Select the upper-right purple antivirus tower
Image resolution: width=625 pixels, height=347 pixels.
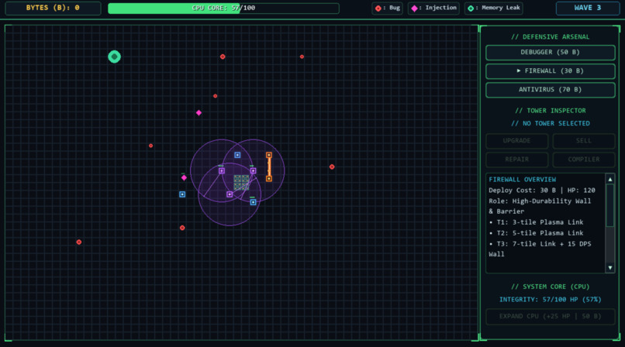pyautogui.click(x=253, y=171)
